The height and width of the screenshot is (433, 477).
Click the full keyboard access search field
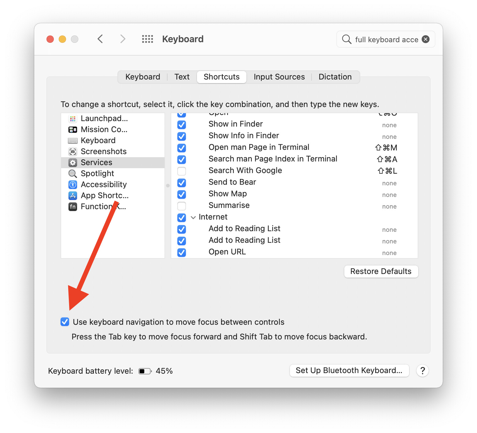(x=386, y=39)
